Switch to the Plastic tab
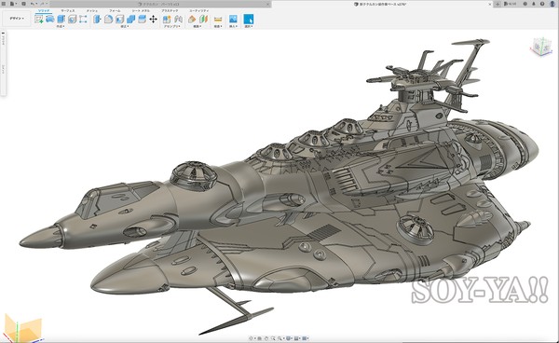The height and width of the screenshot is (343, 559). point(170,10)
